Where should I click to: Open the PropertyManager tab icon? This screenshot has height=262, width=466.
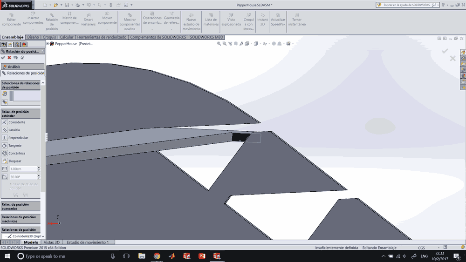coord(10,45)
